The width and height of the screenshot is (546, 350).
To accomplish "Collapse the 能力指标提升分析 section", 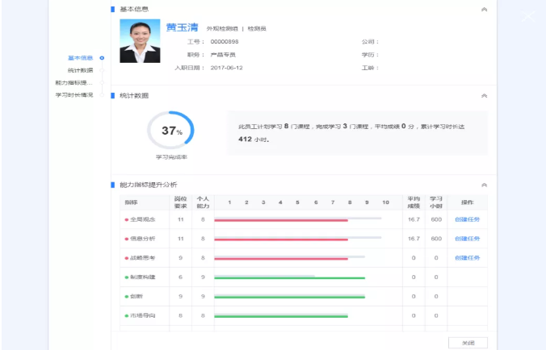I will [x=484, y=185].
